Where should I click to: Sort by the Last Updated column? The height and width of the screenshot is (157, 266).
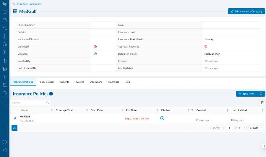[x=263, y=110]
